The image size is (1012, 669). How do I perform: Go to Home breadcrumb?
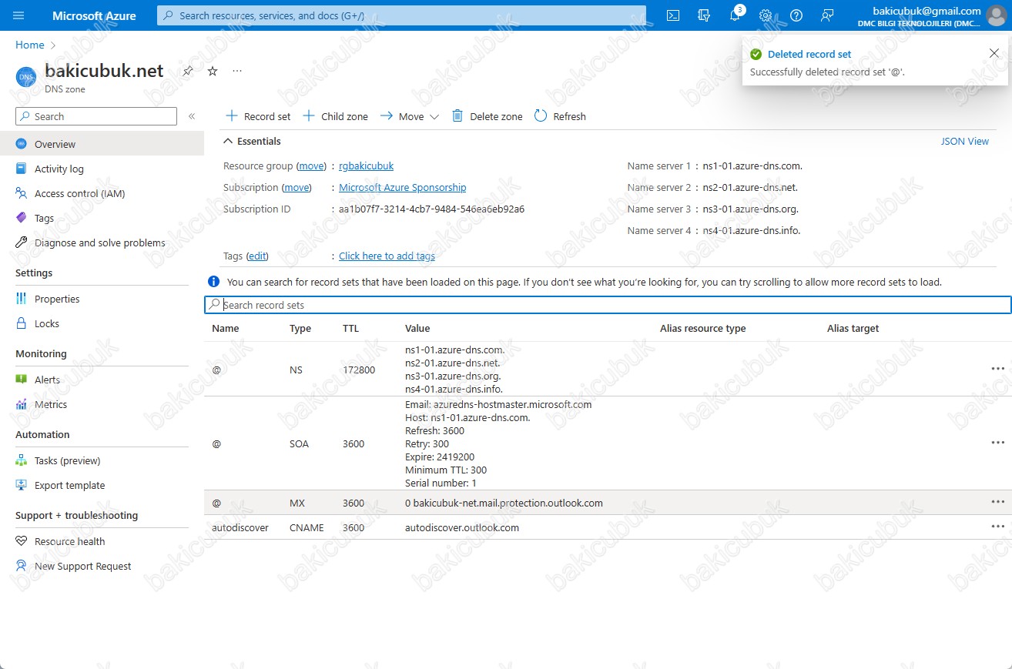tap(30, 45)
